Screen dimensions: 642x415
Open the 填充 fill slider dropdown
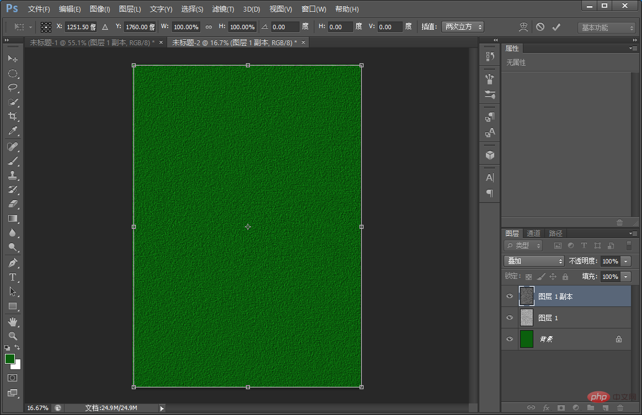point(626,277)
